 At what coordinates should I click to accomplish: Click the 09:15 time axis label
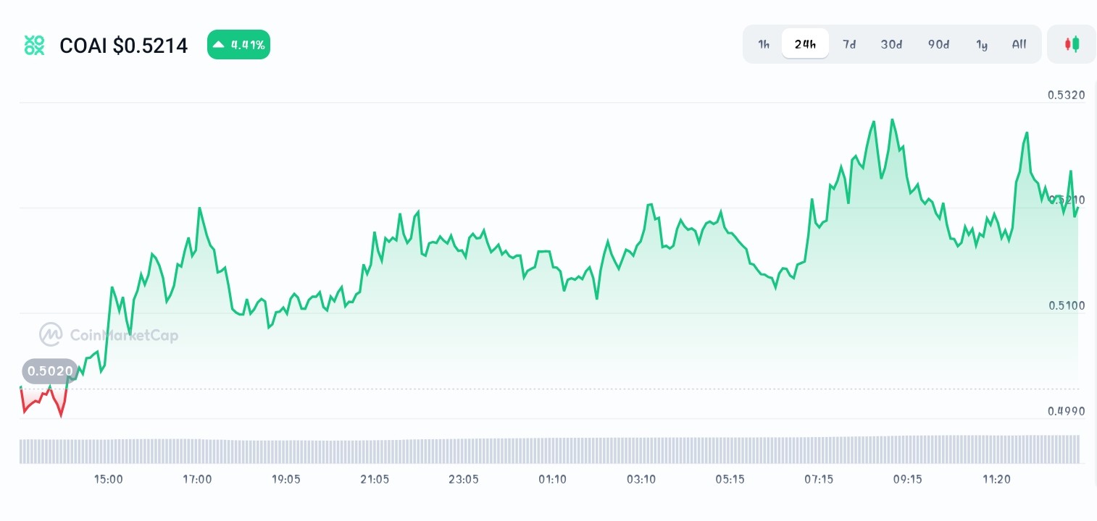(x=907, y=479)
